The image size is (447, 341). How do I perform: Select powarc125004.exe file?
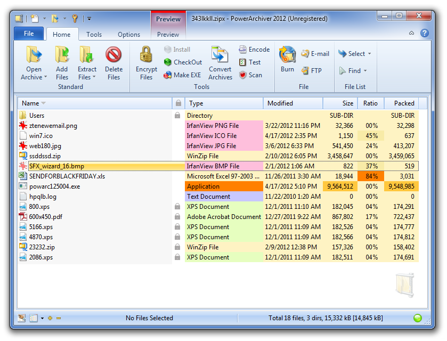click(x=218, y=186)
